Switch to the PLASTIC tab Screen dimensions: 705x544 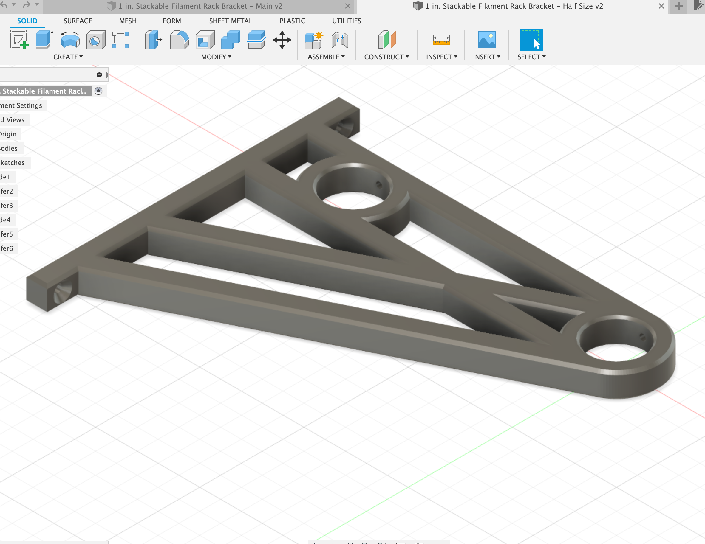[x=293, y=21]
